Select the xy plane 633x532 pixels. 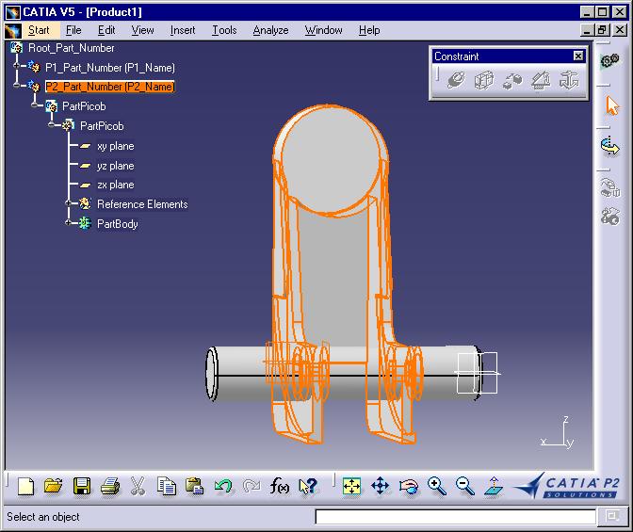pyautogui.click(x=116, y=146)
